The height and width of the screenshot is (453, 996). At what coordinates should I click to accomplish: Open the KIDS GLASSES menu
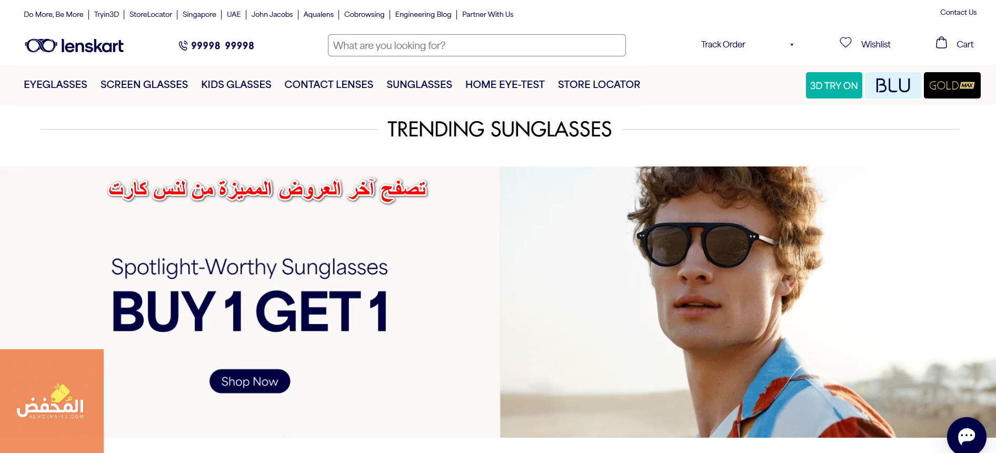(x=236, y=84)
